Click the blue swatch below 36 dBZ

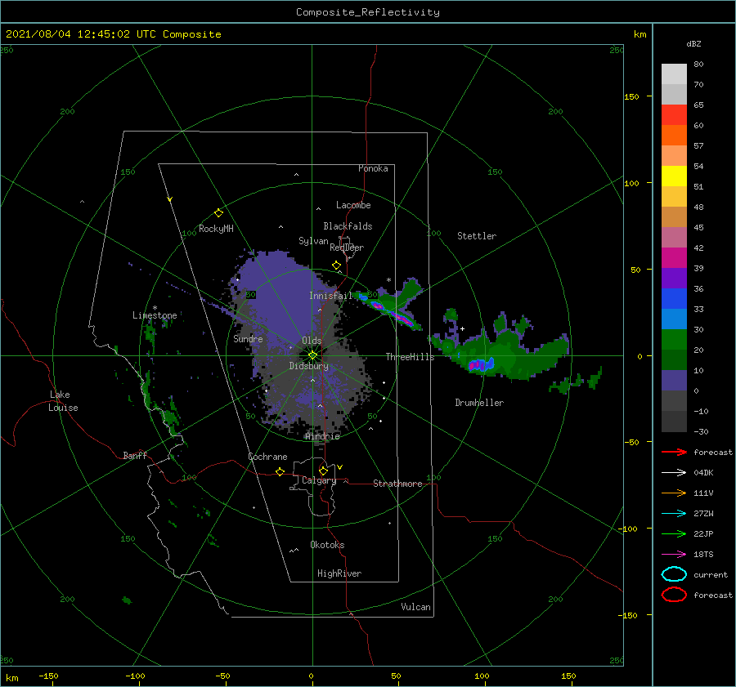pos(674,299)
